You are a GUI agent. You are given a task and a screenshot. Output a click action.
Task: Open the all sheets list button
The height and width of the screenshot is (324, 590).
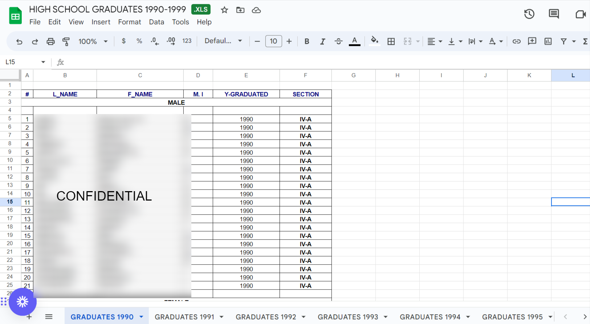point(49,317)
